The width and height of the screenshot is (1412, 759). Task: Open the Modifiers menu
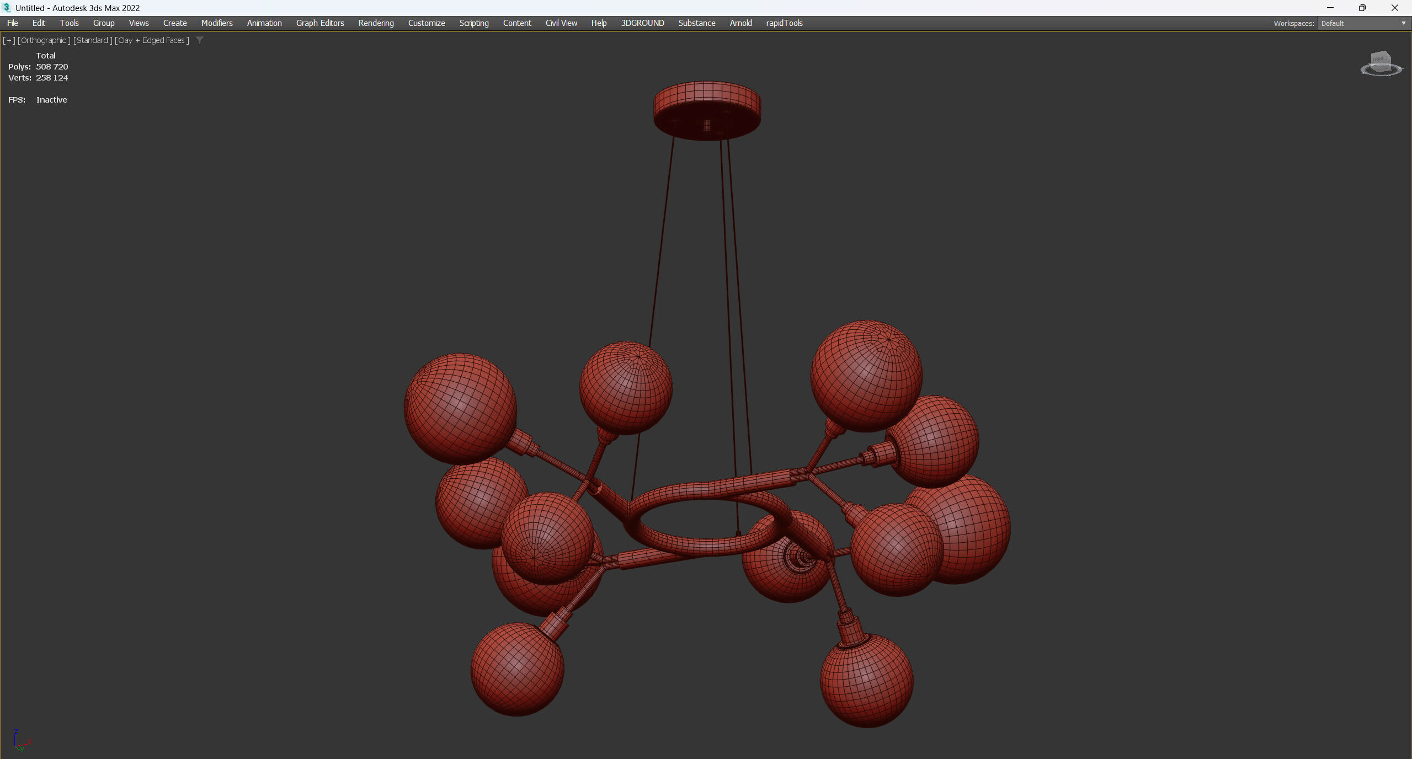(216, 23)
